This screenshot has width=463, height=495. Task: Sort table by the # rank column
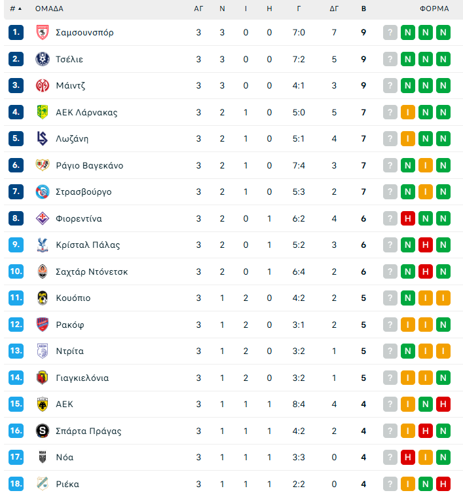click(x=16, y=9)
